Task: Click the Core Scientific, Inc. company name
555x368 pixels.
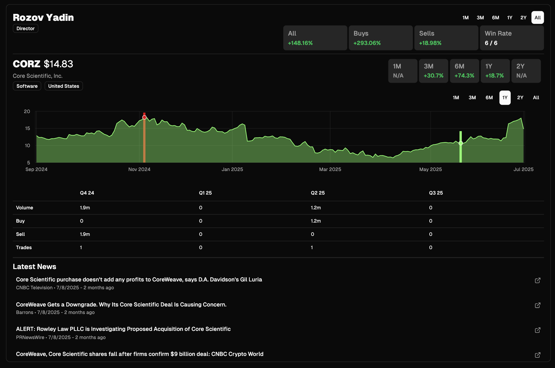Action: [x=38, y=76]
